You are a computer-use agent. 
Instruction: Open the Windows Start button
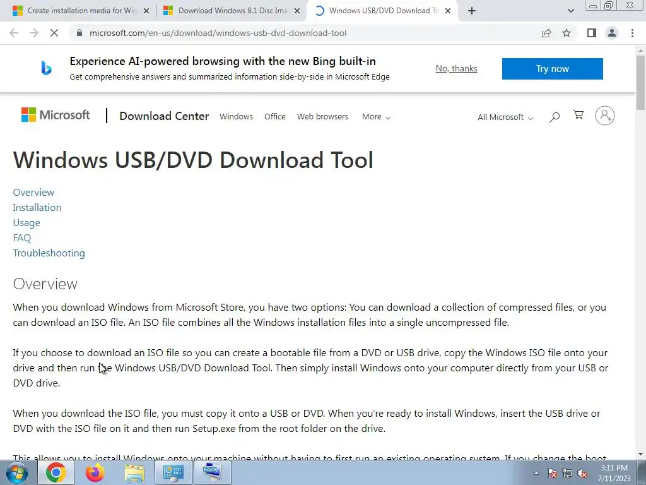point(16,472)
